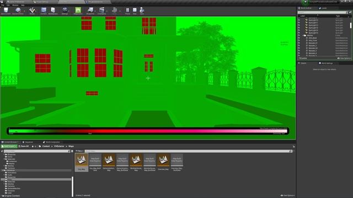Screen dimensions: 353x198
Task: Click the World Outliner vertical scrollbar
Action: tap(351, 25)
